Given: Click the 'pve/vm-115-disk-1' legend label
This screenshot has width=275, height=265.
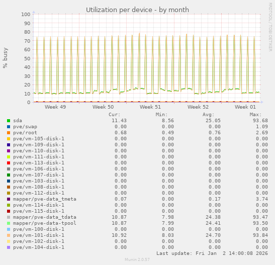Looking at the screenshot, I should pos(39,211).
